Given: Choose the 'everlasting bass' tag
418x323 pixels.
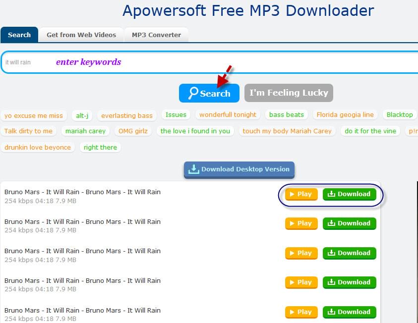Looking at the screenshot, I should (x=127, y=115).
